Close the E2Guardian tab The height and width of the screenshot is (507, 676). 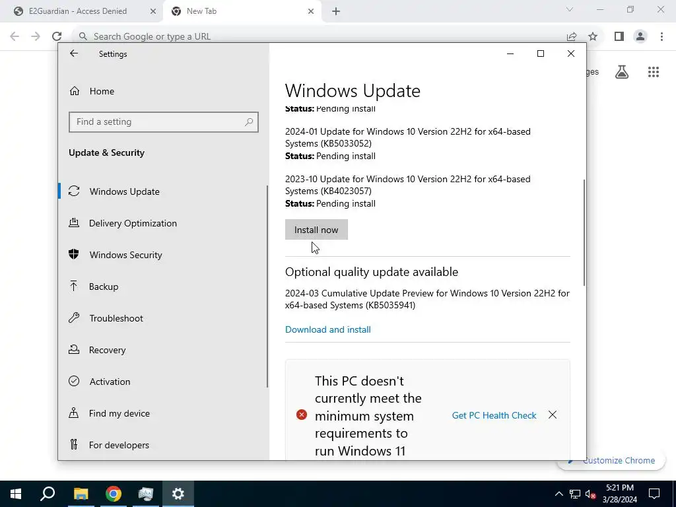coord(153,12)
